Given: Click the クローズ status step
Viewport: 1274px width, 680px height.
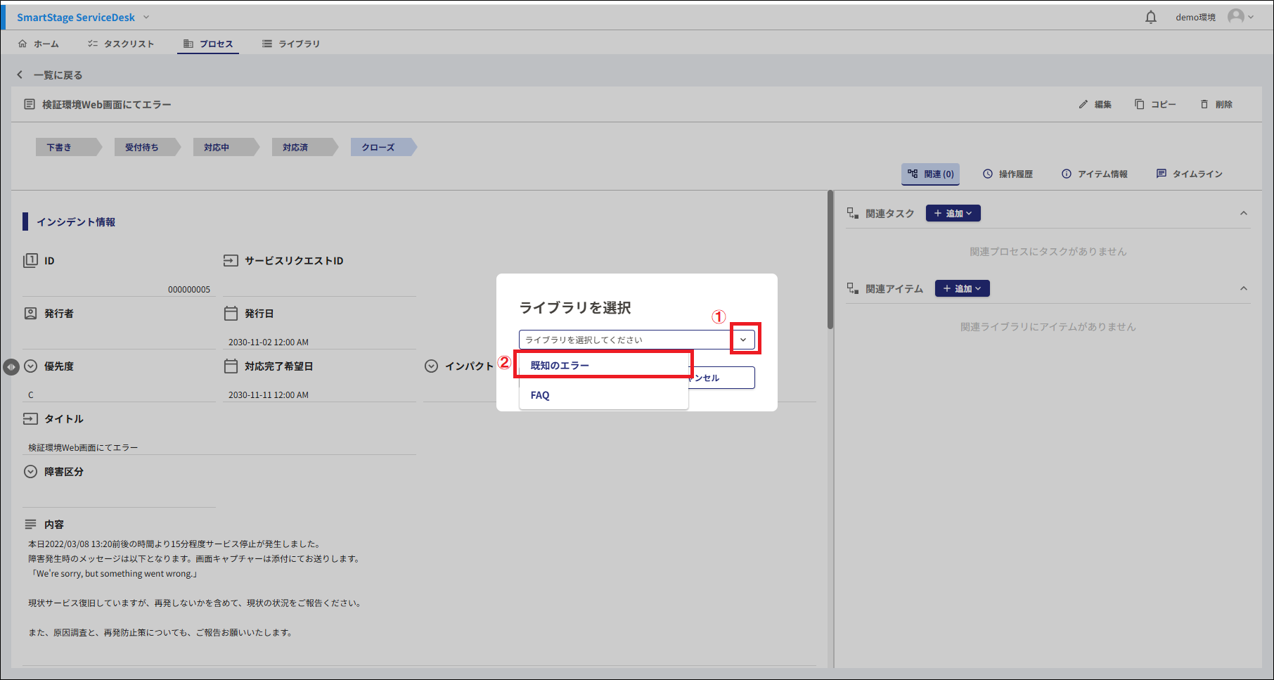Looking at the screenshot, I should (x=380, y=148).
